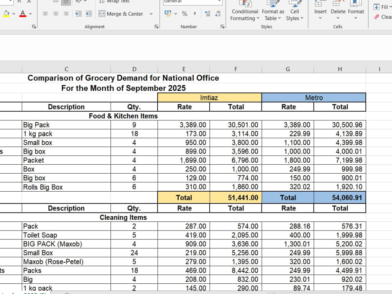Expand the Insert dropdown arrow
Image resolution: width=392 pixels, height=294 pixels.
(x=320, y=18)
